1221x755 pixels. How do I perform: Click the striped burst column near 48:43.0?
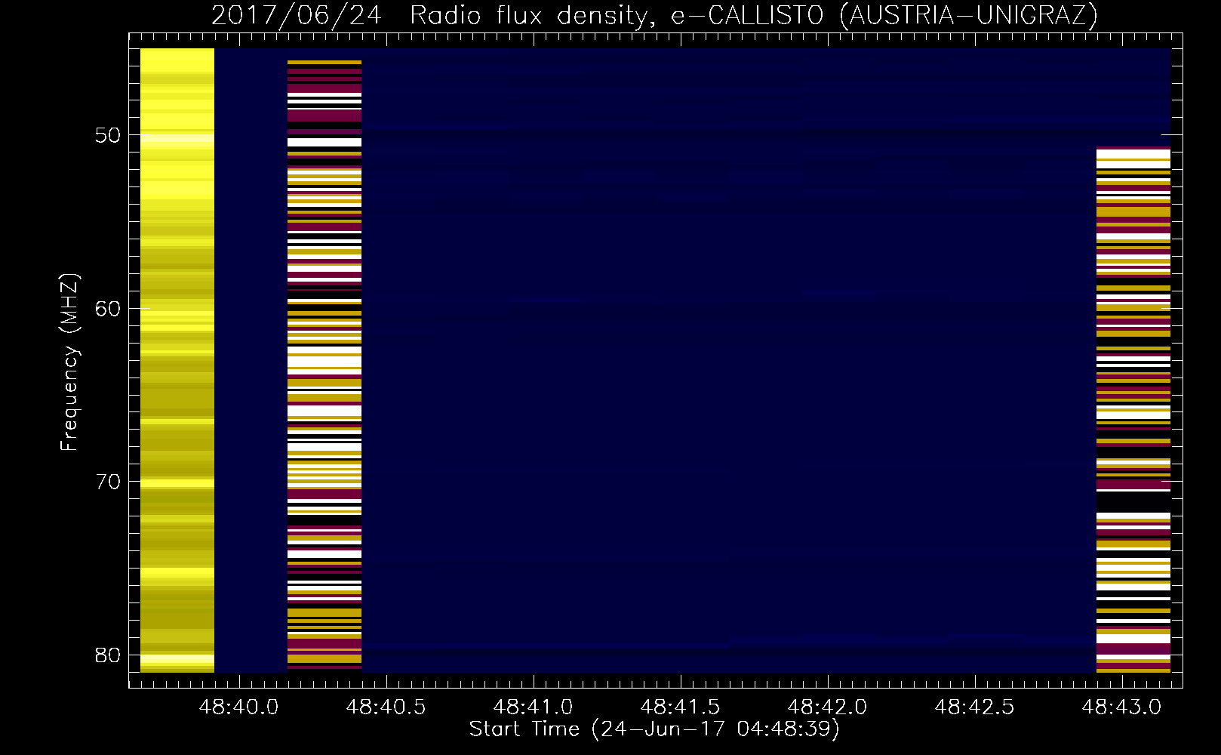pos(1133,409)
